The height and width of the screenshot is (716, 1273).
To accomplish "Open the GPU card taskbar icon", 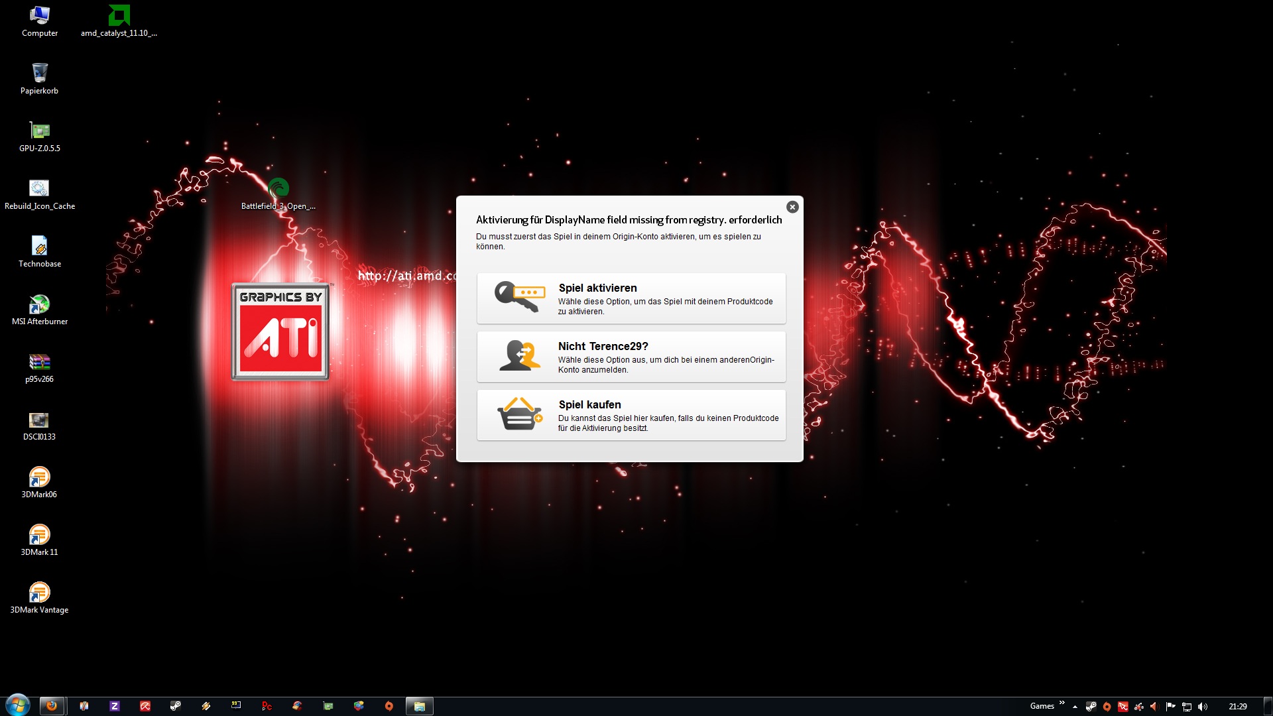I will point(328,706).
